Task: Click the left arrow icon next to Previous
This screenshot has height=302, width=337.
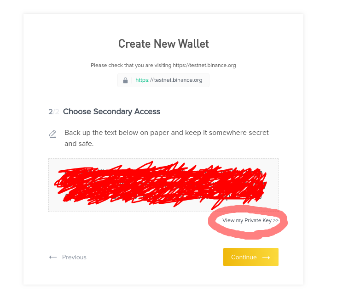Action: pos(53,257)
